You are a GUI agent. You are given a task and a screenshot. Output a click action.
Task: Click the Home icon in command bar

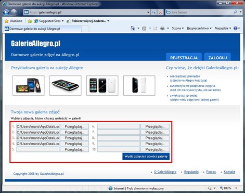coord(133,28)
